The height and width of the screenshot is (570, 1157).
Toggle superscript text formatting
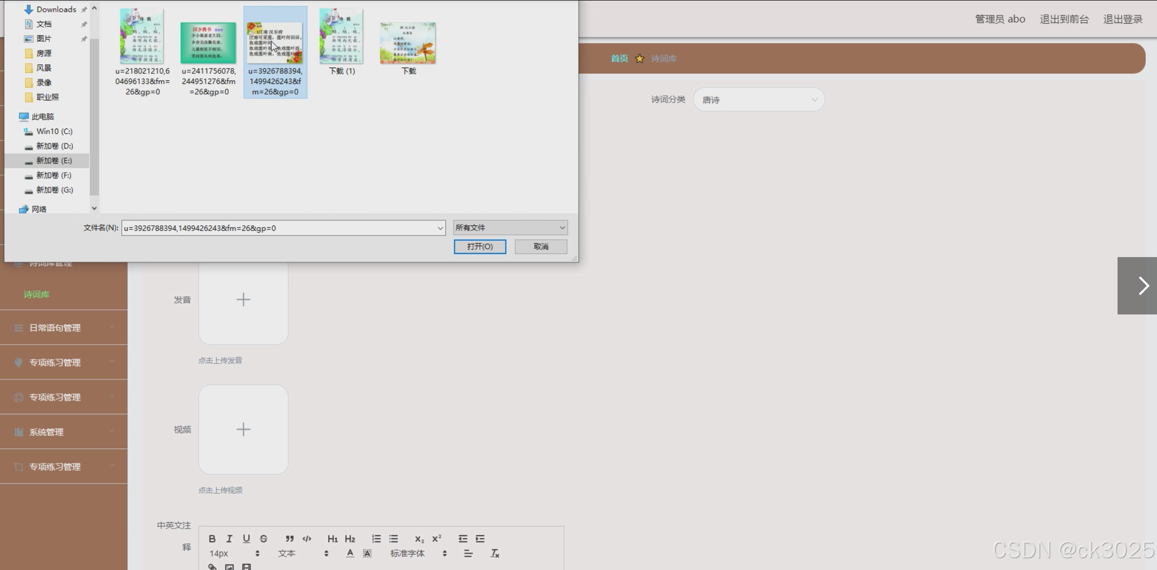436,539
